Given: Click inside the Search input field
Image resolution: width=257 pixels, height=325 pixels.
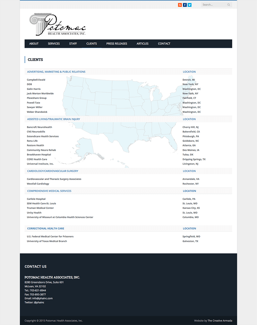Looking at the screenshot, I should click(213, 5).
